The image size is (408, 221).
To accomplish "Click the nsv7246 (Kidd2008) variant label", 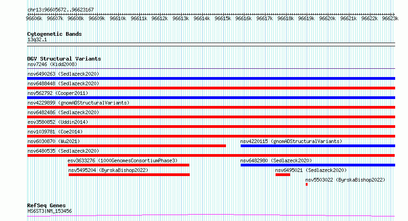I will tap(52, 64).
